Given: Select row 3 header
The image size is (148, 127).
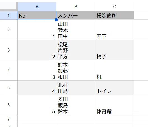Looking at the screenshot, I should pyautogui.click(x=9, y=50).
